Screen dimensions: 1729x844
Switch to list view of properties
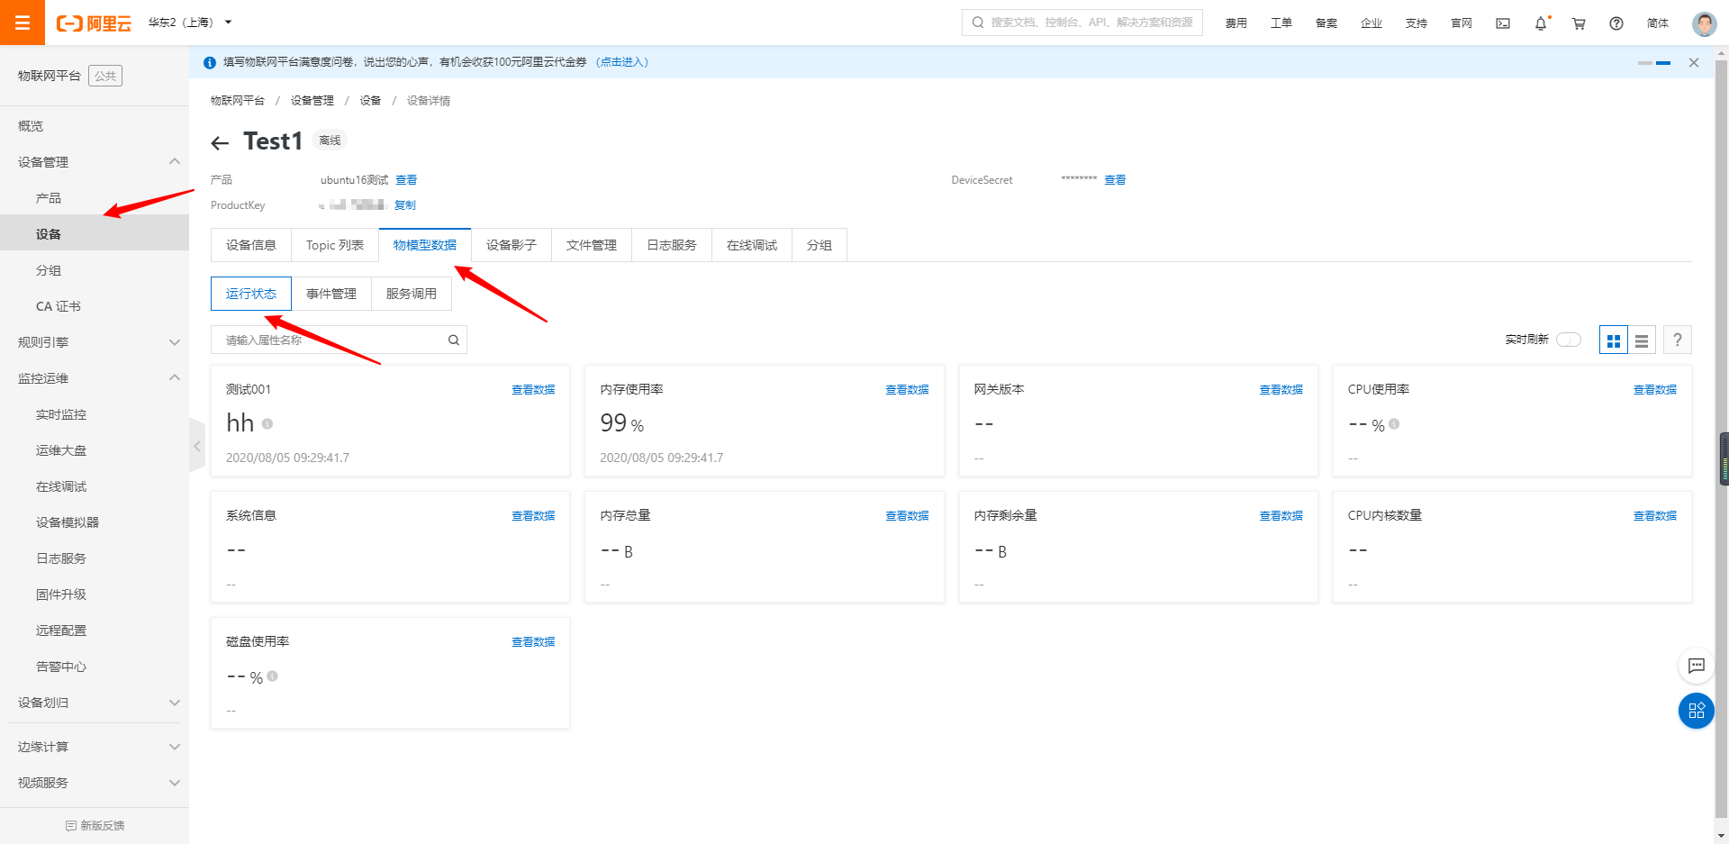(x=1641, y=340)
